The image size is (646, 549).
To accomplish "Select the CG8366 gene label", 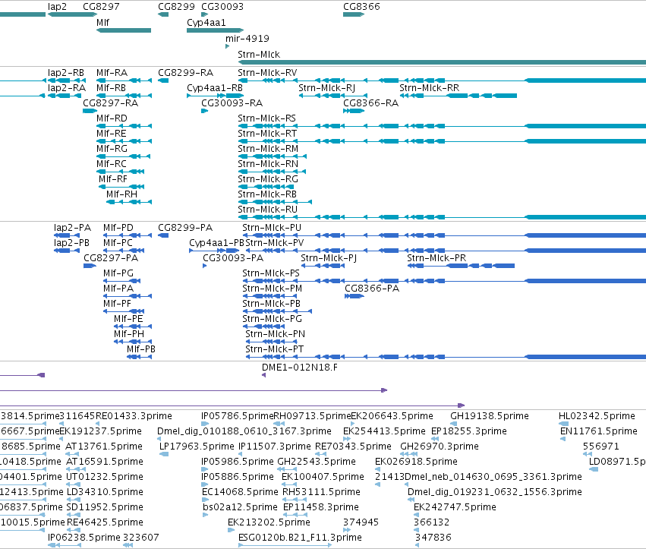I will coord(361,7).
